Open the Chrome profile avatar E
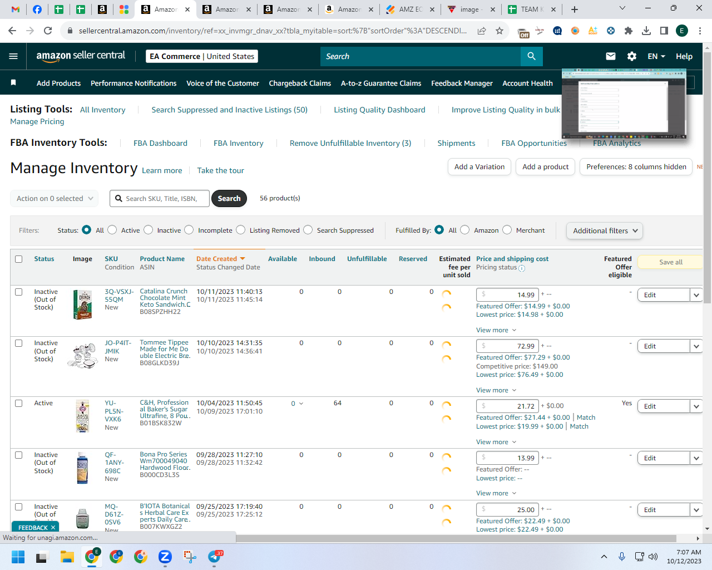Viewport: 712px width, 570px height. [x=682, y=31]
